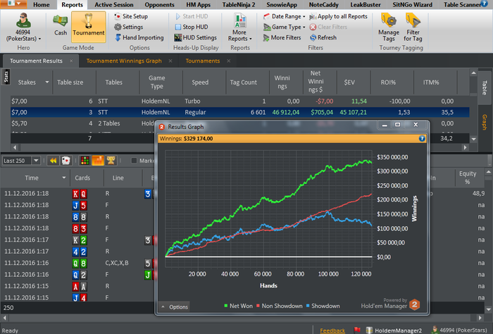493x334 pixels.
Task: Sort by $EV column header
Action: pyautogui.click(x=349, y=82)
